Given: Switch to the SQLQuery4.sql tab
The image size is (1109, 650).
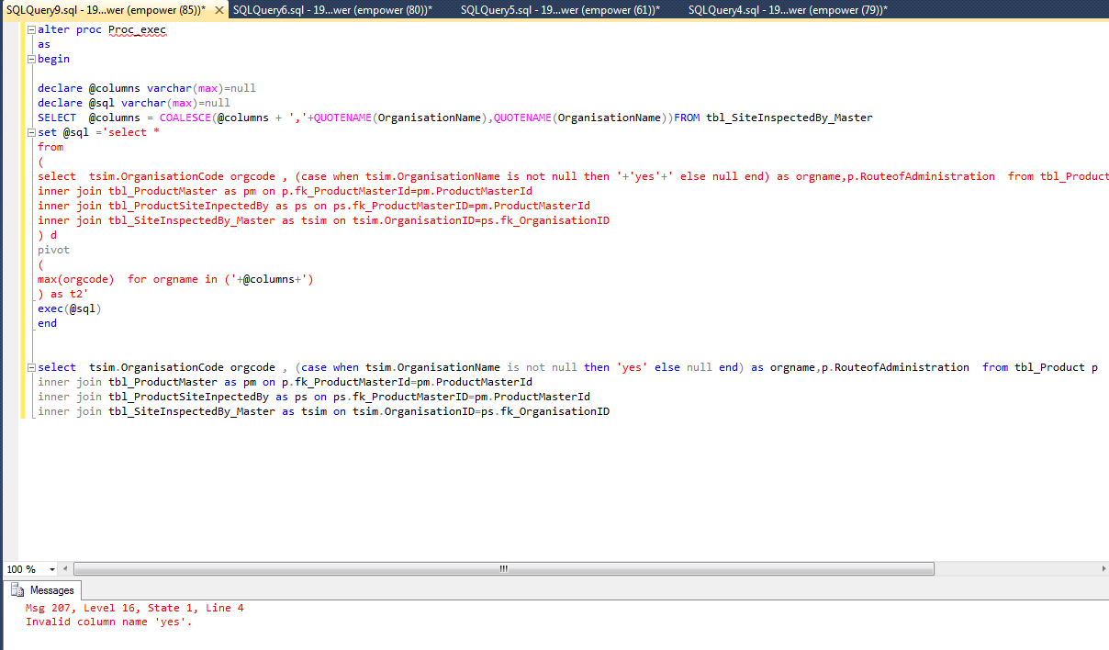Looking at the screenshot, I should [x=788, y=9].
